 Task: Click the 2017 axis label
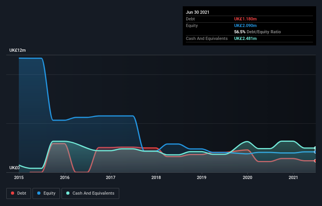point(111,177)
